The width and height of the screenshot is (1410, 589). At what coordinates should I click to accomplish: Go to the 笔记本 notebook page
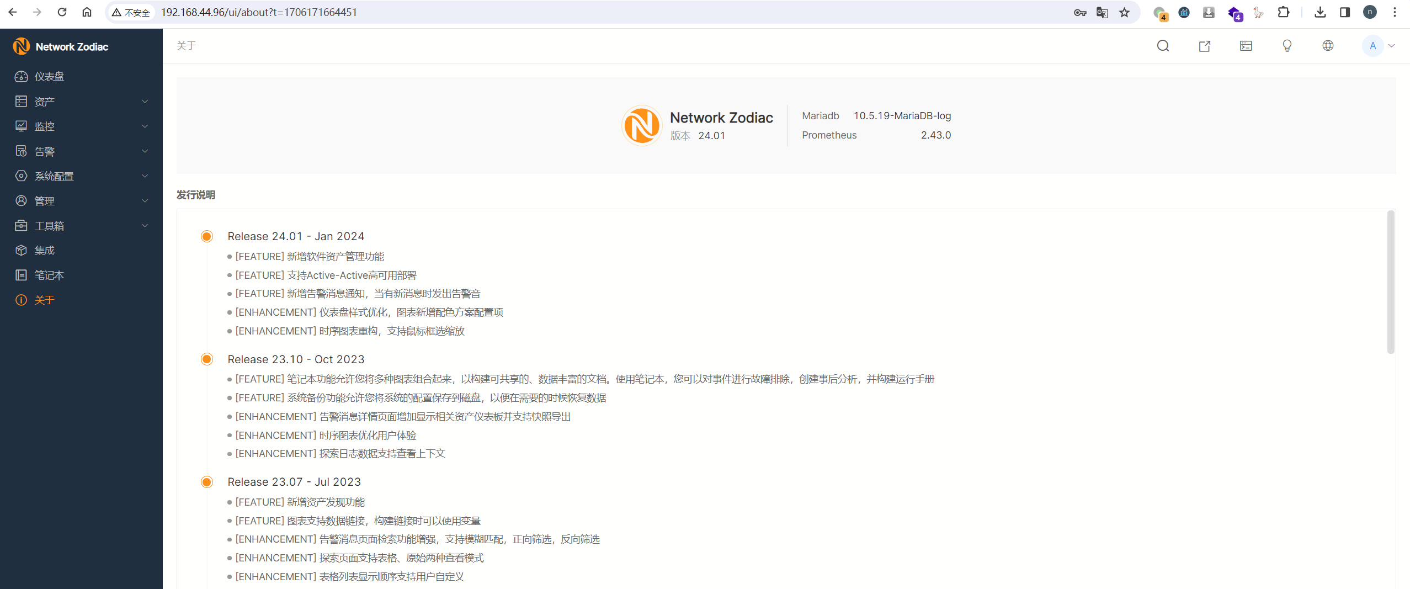pyautogui.click(x=49, y=275)
